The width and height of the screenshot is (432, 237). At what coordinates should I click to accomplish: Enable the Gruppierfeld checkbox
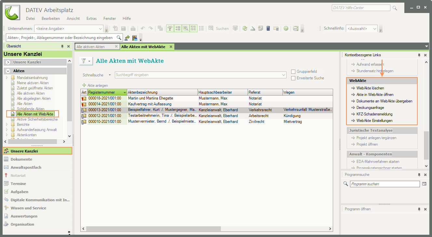293,72
